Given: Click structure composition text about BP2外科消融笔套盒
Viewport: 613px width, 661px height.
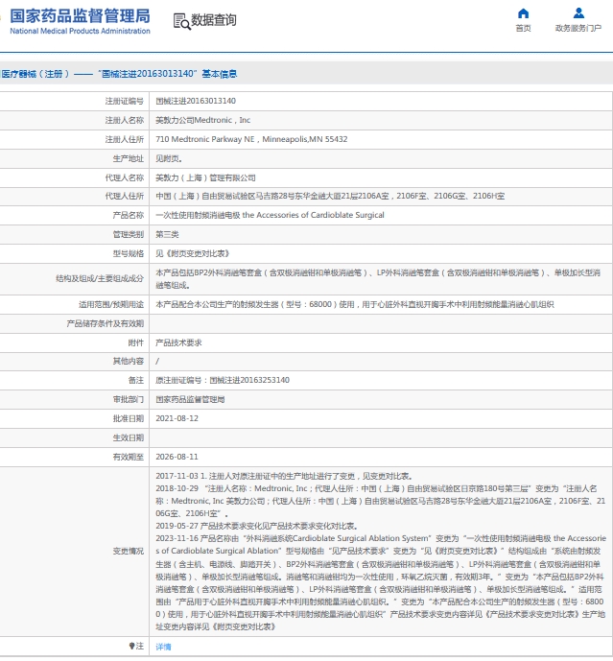Looking at the screenshot, I should point(378,279).
